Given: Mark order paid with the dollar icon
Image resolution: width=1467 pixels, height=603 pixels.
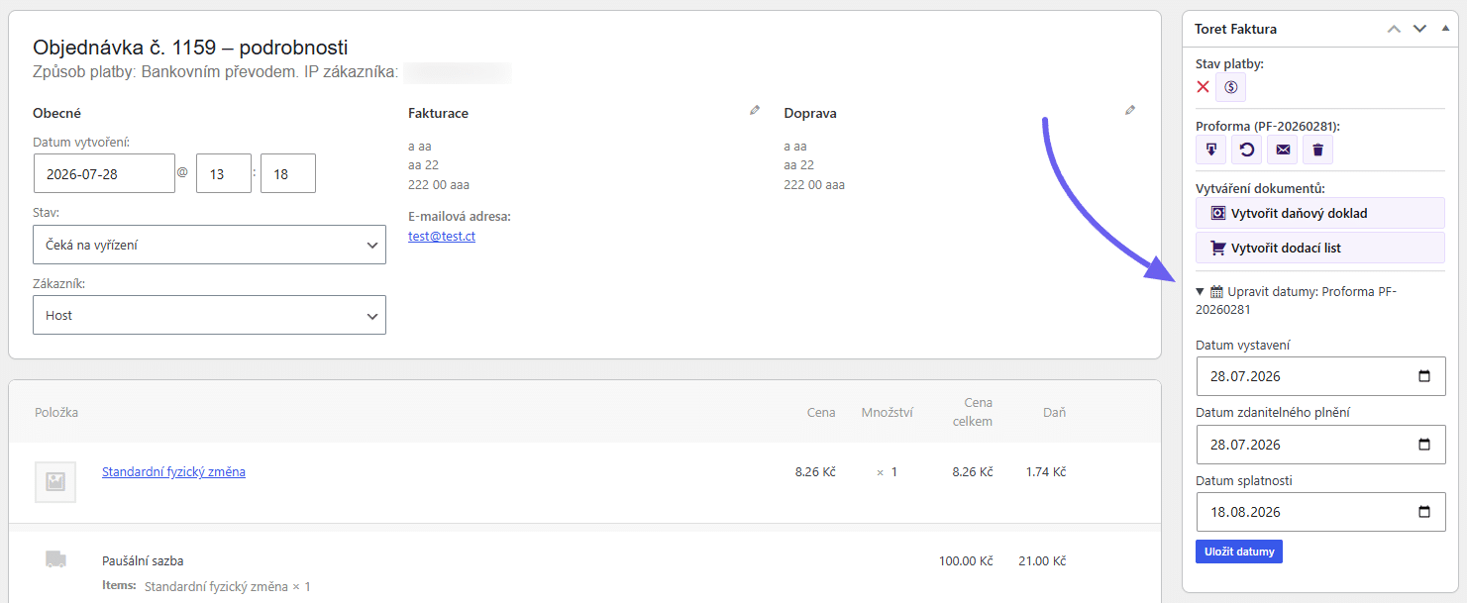Looking at the screenshot, I should [1230, 87].
